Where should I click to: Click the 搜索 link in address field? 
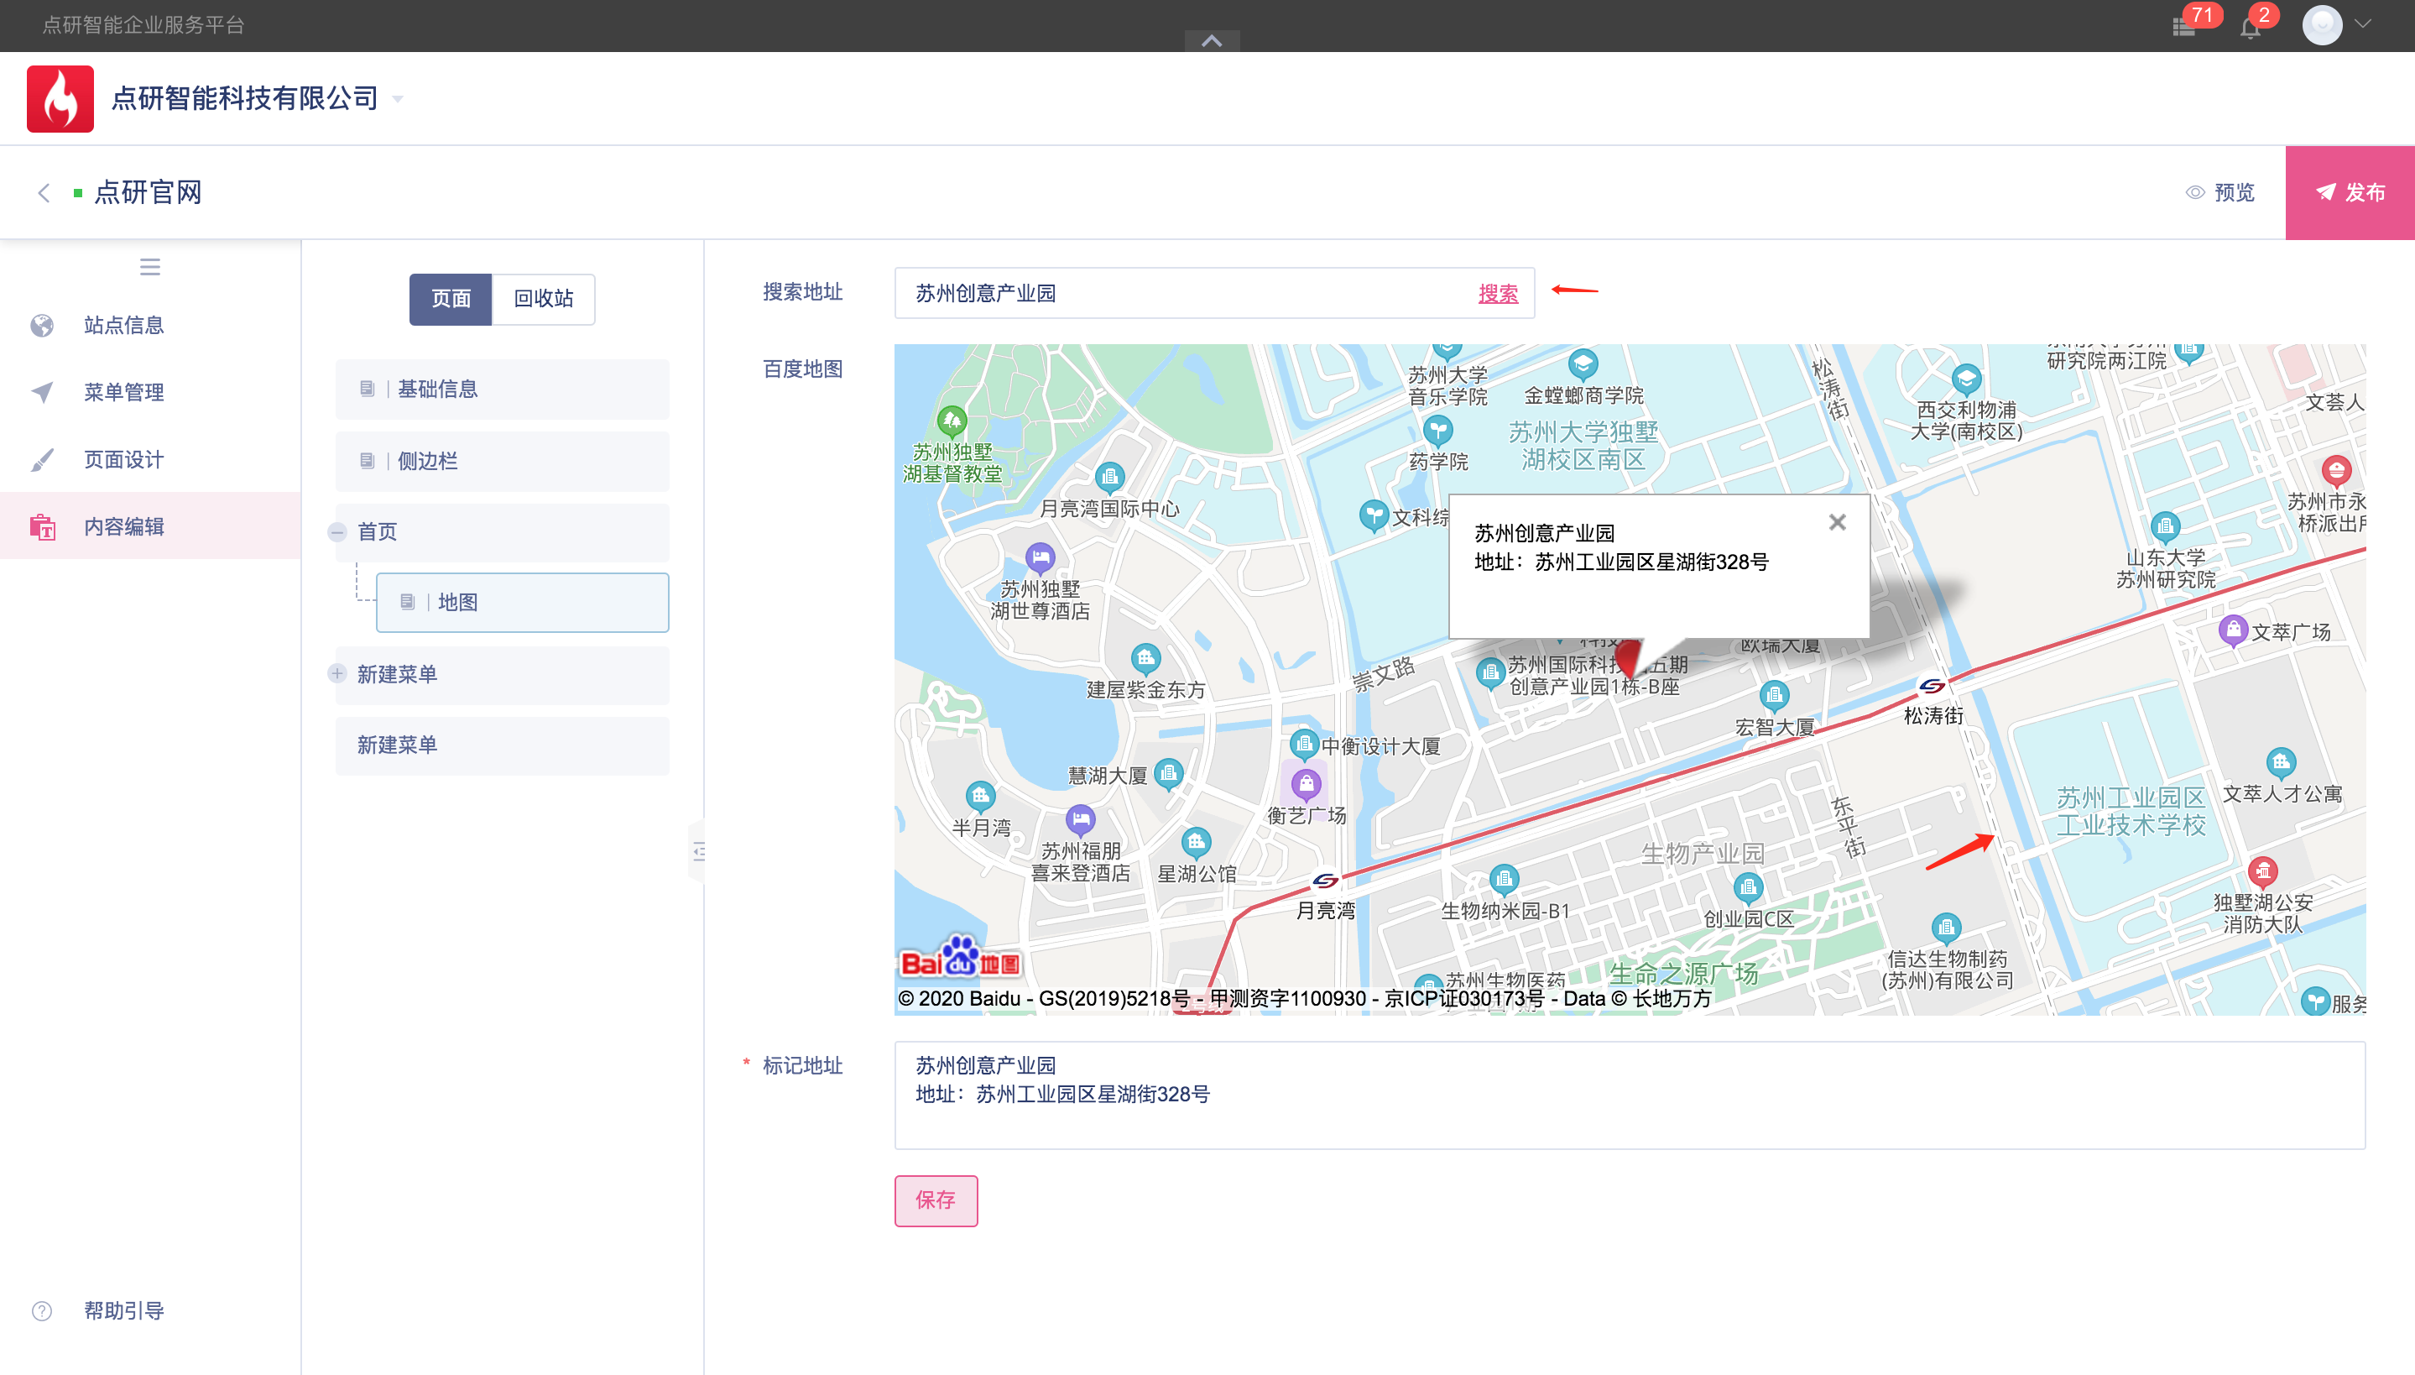pyautogui.click(x=1498, y=294)
